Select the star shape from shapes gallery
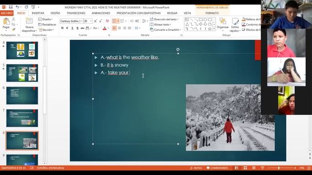 pyautogui.click(x=210, y=29)
